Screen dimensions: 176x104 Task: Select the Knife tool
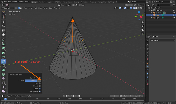[4, 66]
